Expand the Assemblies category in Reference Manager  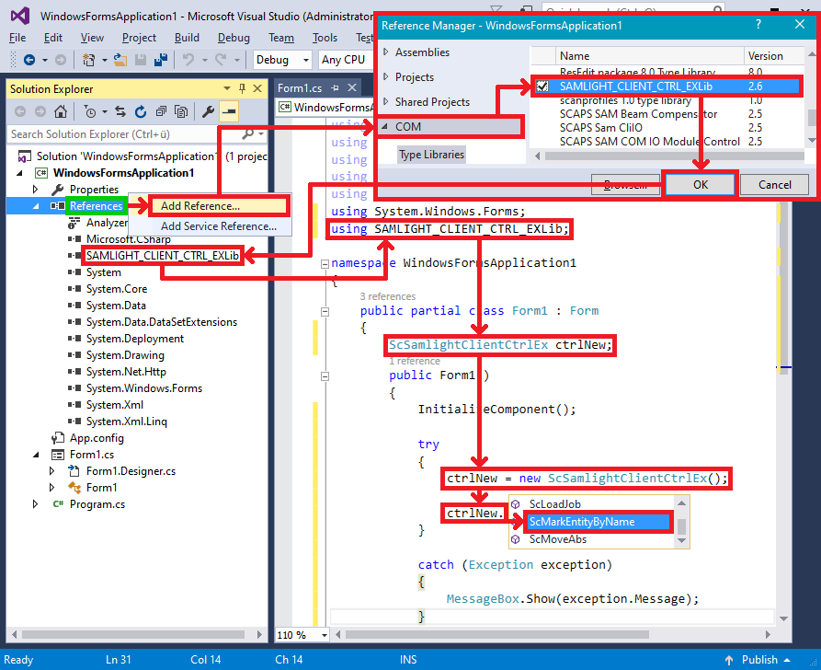386,52
